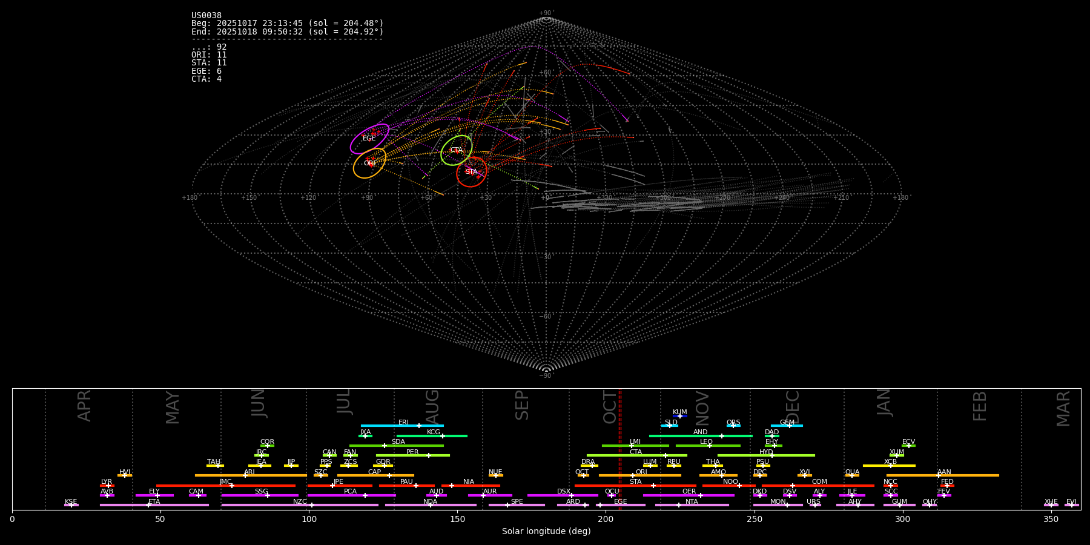Image resolution: width=1090 pixels, height=545 pixels.
Task: Click the red dashed current-date line in the timeline
Action: pos(619,449)
